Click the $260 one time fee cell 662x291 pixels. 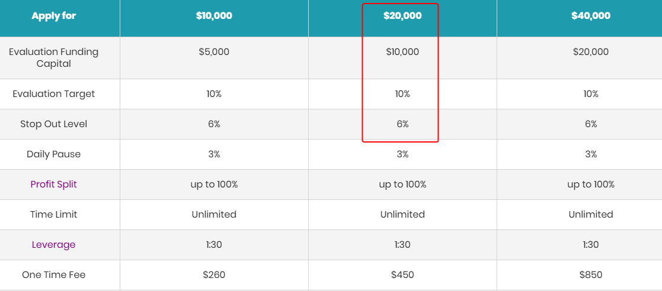214,275
